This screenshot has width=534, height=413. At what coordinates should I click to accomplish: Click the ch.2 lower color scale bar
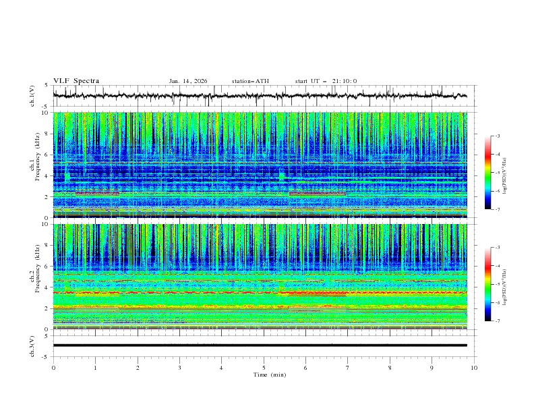(488, 284)
